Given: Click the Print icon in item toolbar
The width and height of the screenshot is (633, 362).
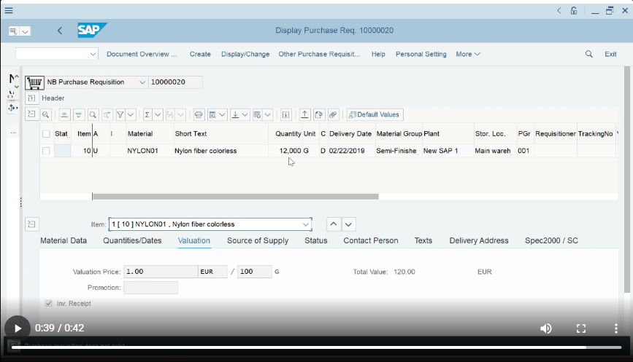Looking at the screenshot, I should (199, 115).
